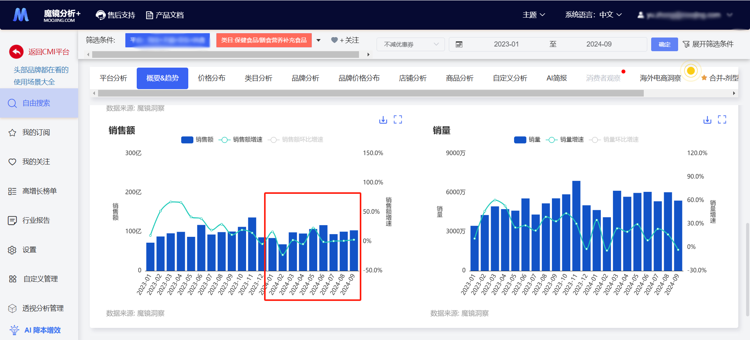
Task: Click the yellow floating circle icon
Action: pos(691,71)
